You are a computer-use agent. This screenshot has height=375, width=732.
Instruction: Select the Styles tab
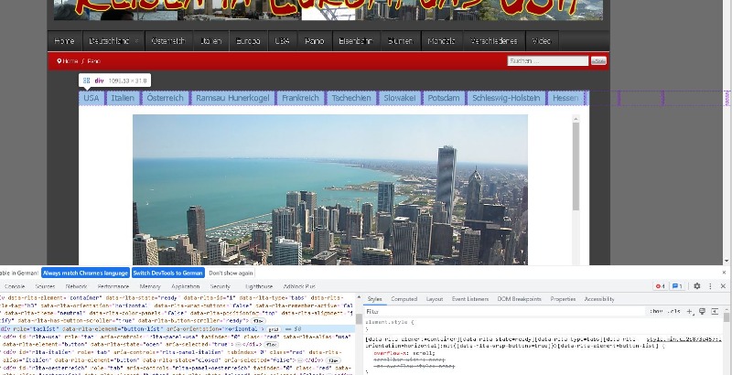tap(374, 299)
